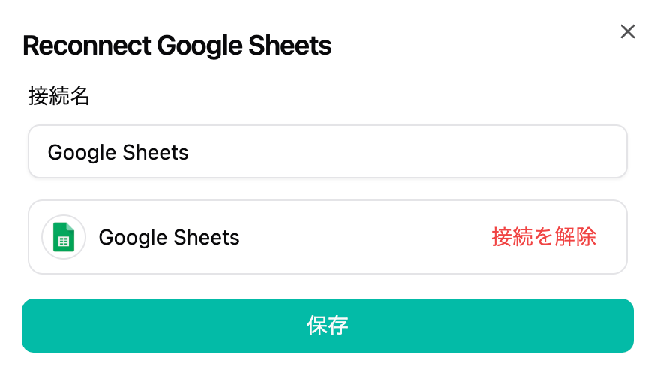Click the red 接続を解除 link
660x378 pixels.
point(544,237)
